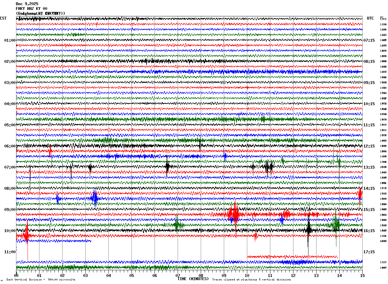Screen dimensions: 388x284
Task: Click the 13:15 UTC time label
Action: (369, 167)
